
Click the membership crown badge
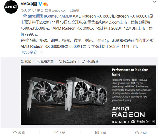pos(45,4)
